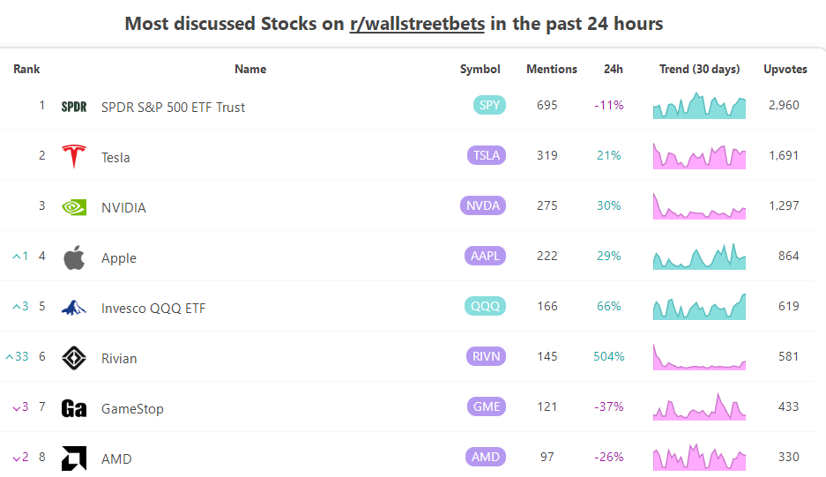The image size is (826, 477).
Task: Select the TSLA symbol badge
Action: pyautogui.click(x=487, y=156)
